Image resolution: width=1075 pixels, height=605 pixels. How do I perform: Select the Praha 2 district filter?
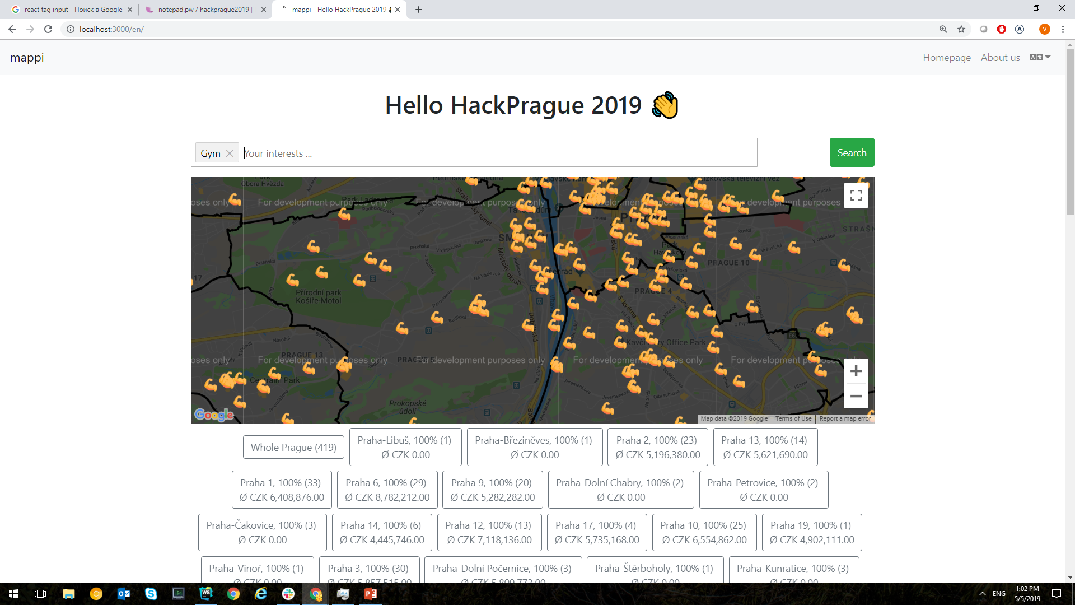click(657, 447)
